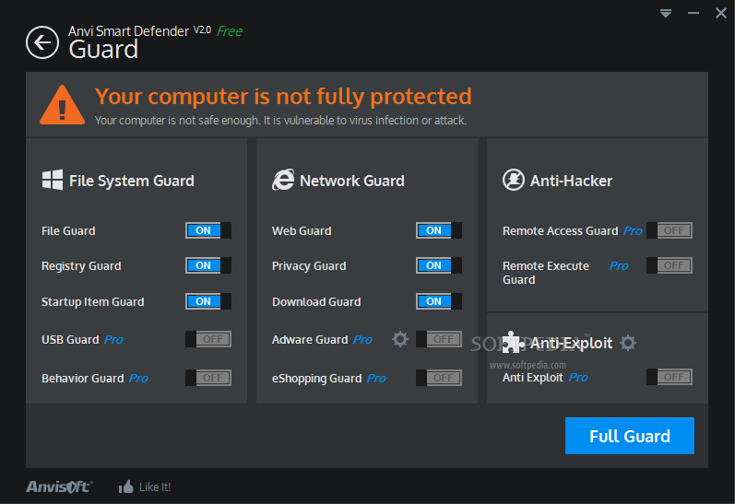Click the Anvisoft logo

(x=59, y=486)
